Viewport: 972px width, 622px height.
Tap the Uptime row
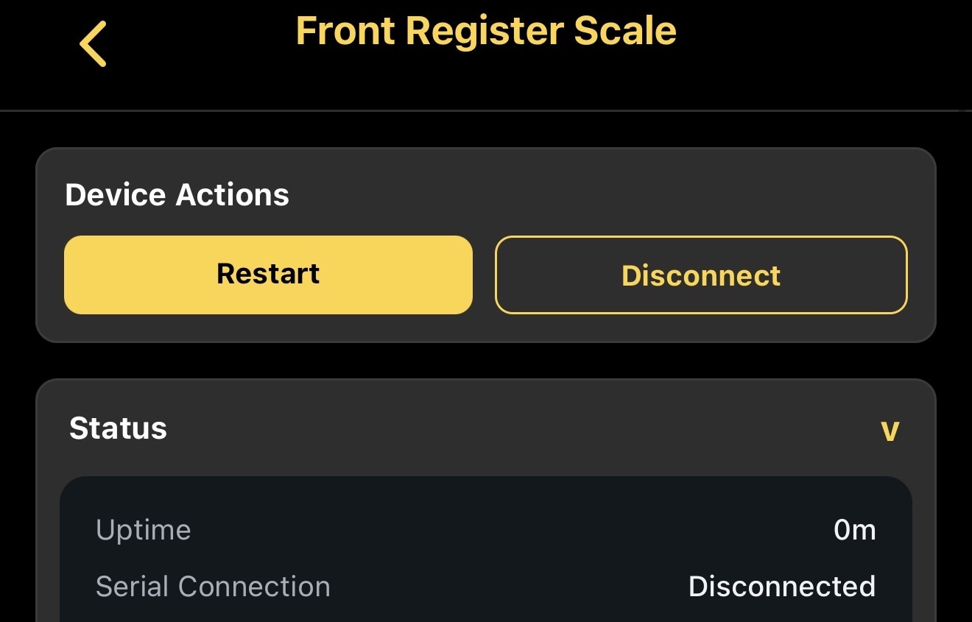pos(485,529)
